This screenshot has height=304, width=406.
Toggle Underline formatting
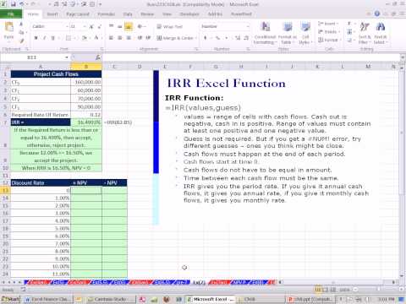(52, 38)
